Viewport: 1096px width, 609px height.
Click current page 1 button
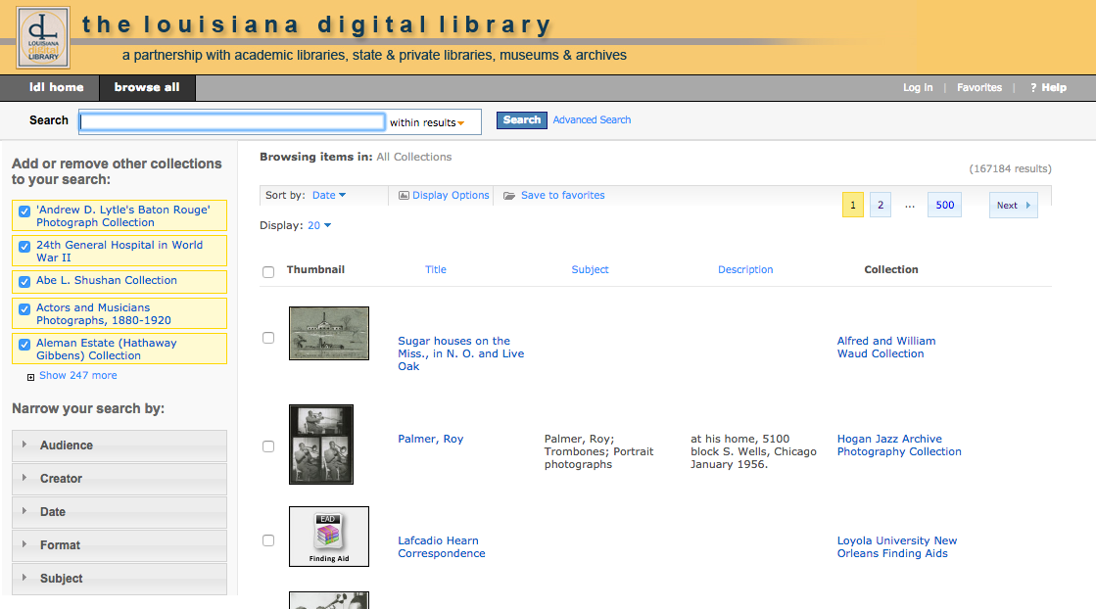coord(853,206)
